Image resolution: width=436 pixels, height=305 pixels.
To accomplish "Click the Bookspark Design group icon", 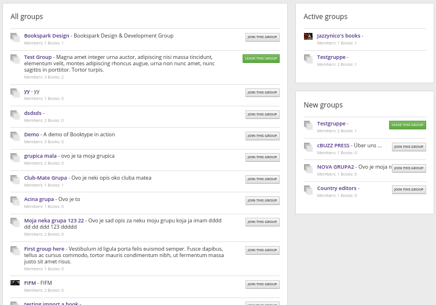I will click(15, 38).
